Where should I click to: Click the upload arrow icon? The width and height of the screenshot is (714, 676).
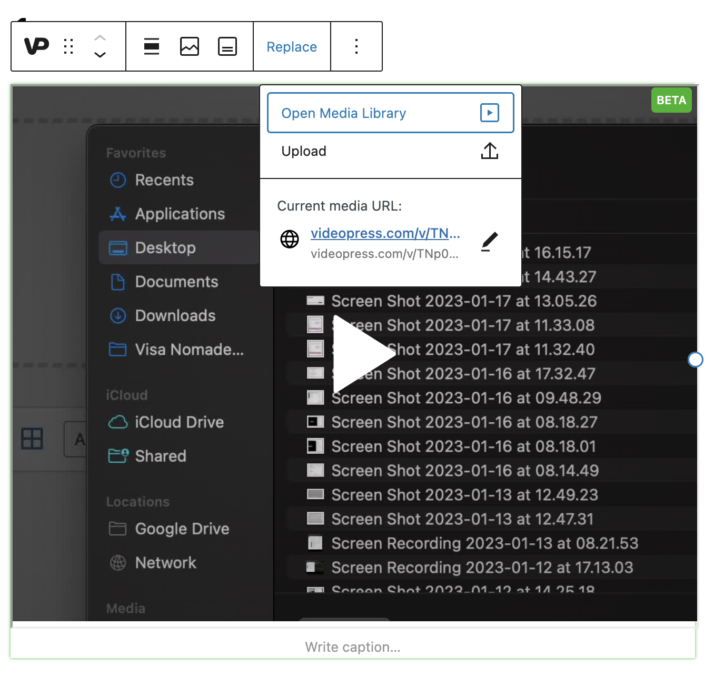pyautogui.click(x=490, y=151)
